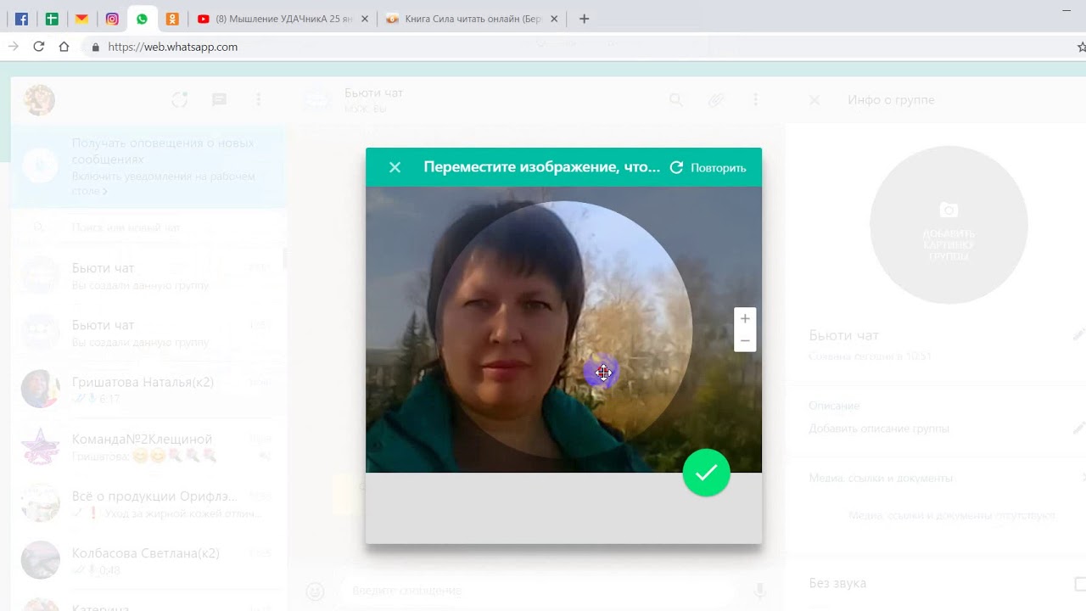Open the Gmail pinned tab
This screenshot has width=1086, height=611.
[81, 19]
